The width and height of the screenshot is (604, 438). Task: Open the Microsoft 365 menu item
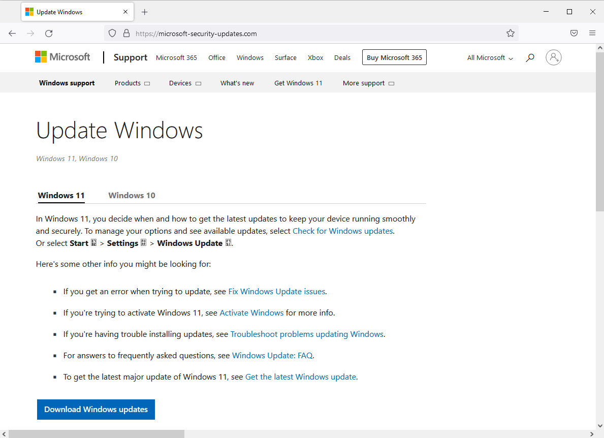176,57
